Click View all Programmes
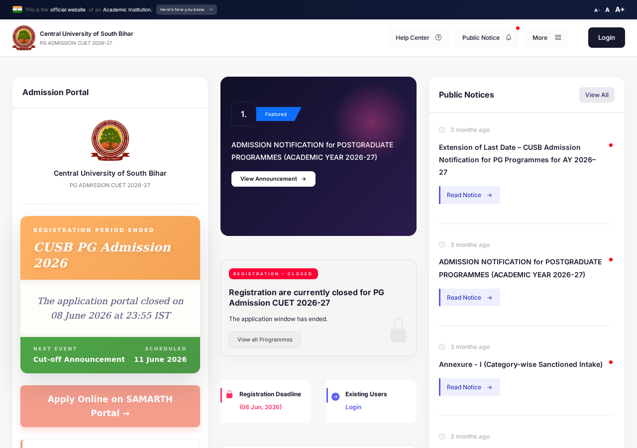The image size is (637, 448). pyautogui.click(x=265, y=339)
